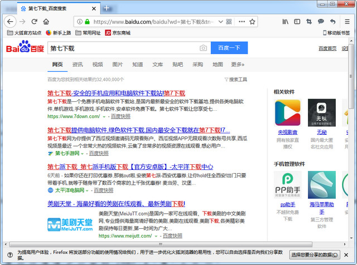Expand dropdown next to www.7down.com
The height and width of the screenshot is (265, 357).
[104, 117]
